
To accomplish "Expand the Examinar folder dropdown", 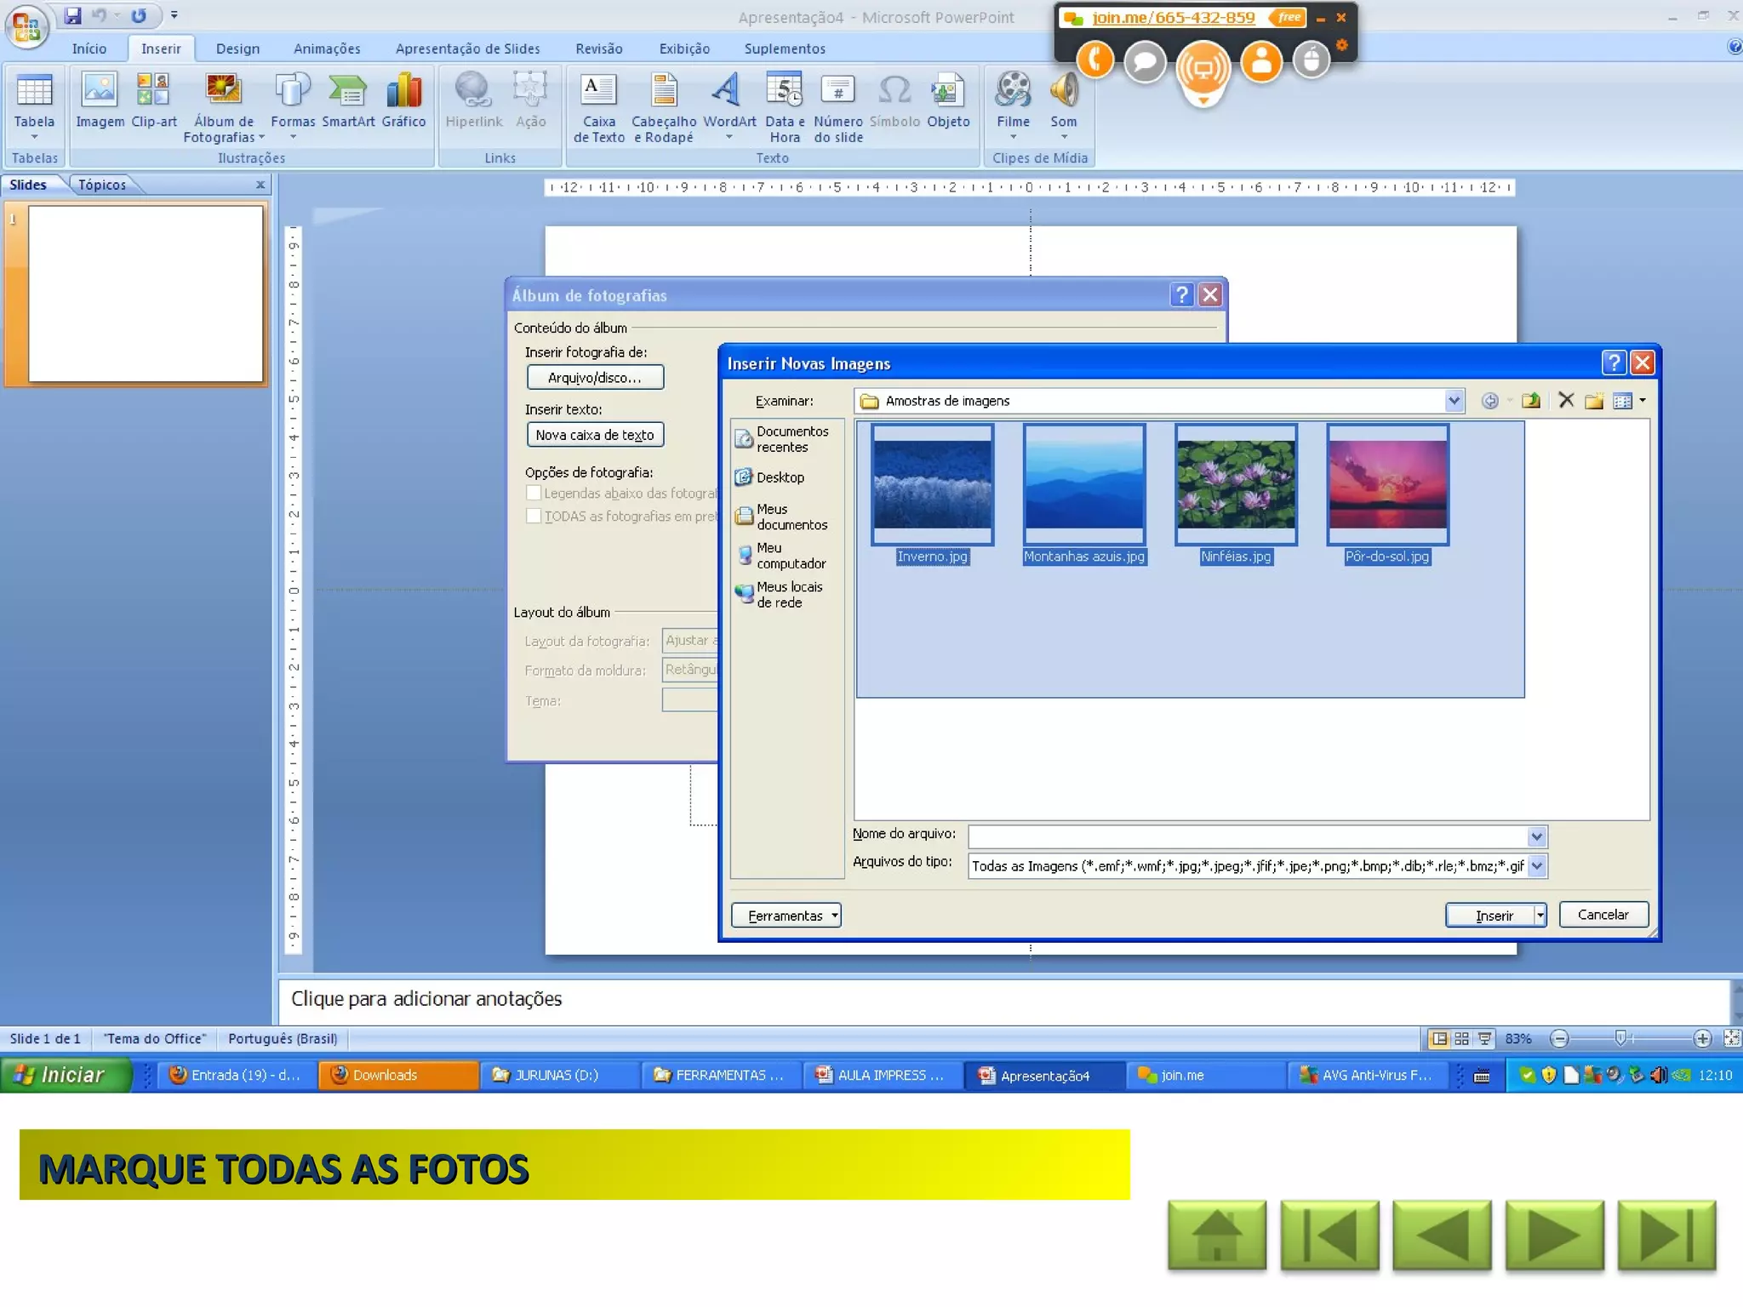I will click(x=1454, y=401).
